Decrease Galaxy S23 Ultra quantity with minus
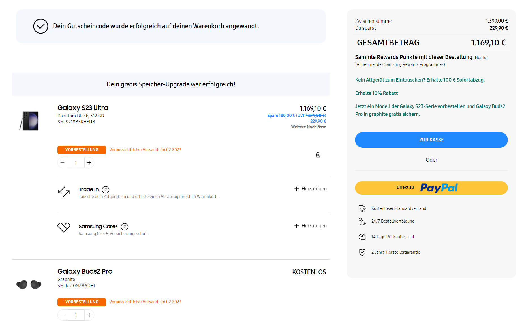This screenshot has width=524, height=331. (x=63, y=163)
